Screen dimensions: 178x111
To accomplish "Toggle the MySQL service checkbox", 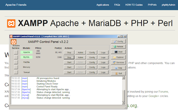I will (x=16, y=57).
